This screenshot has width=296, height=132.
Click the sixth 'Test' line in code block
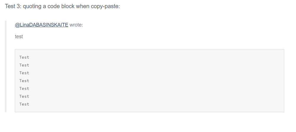point(24,96)
